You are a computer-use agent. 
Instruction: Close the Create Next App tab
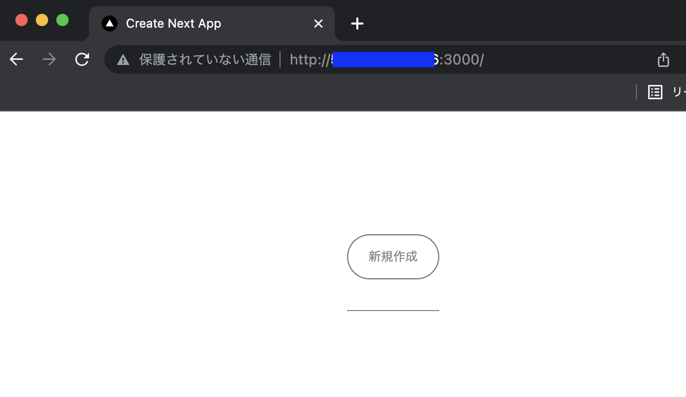[318, 24]
